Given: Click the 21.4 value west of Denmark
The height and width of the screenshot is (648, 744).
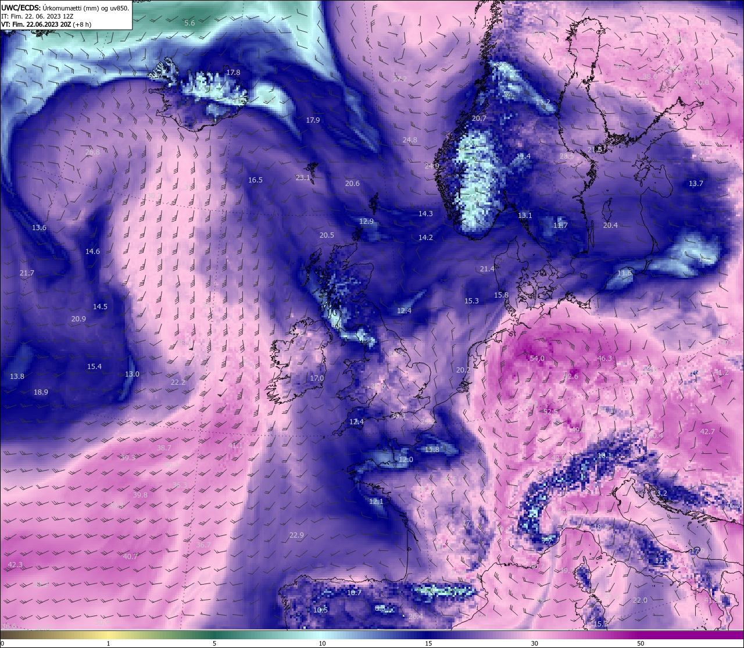Looking at the screenshot, I should 487,268.
